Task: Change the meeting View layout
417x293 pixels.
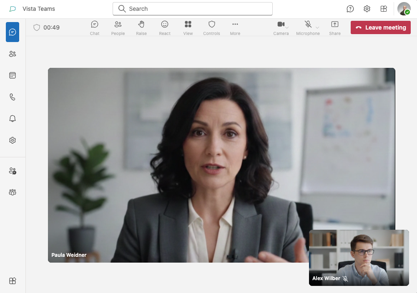Action: pyautogui.click(x=188, y=27)
